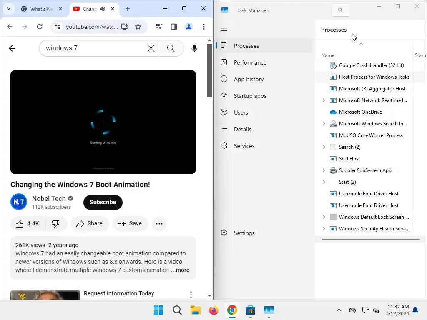
Task: Select Processes in Task Manager sidebar
Action: 264,46
